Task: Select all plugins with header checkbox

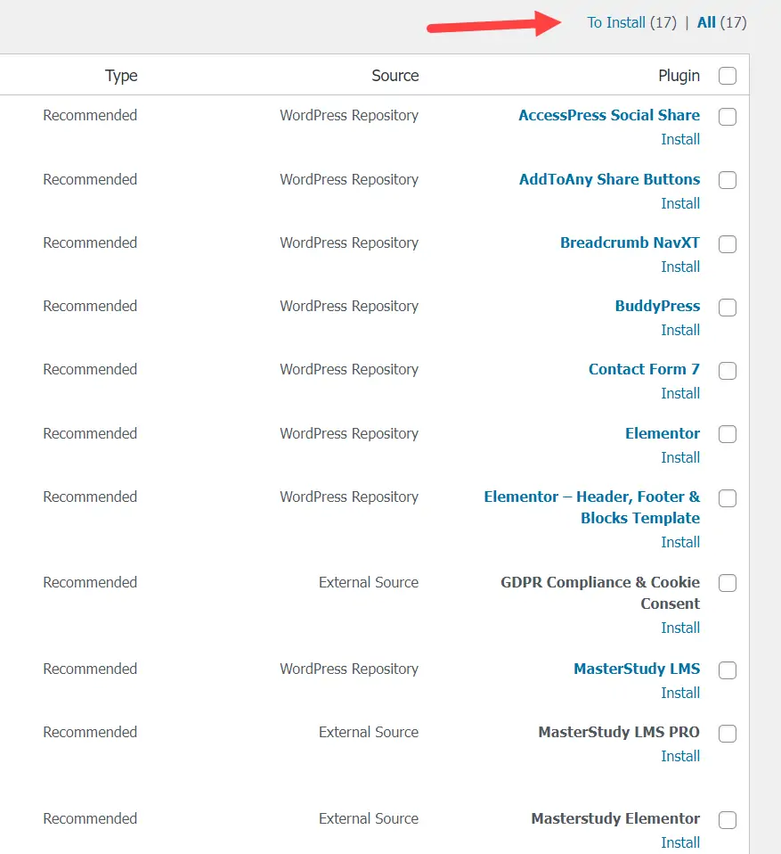Action: pos(727,76)
